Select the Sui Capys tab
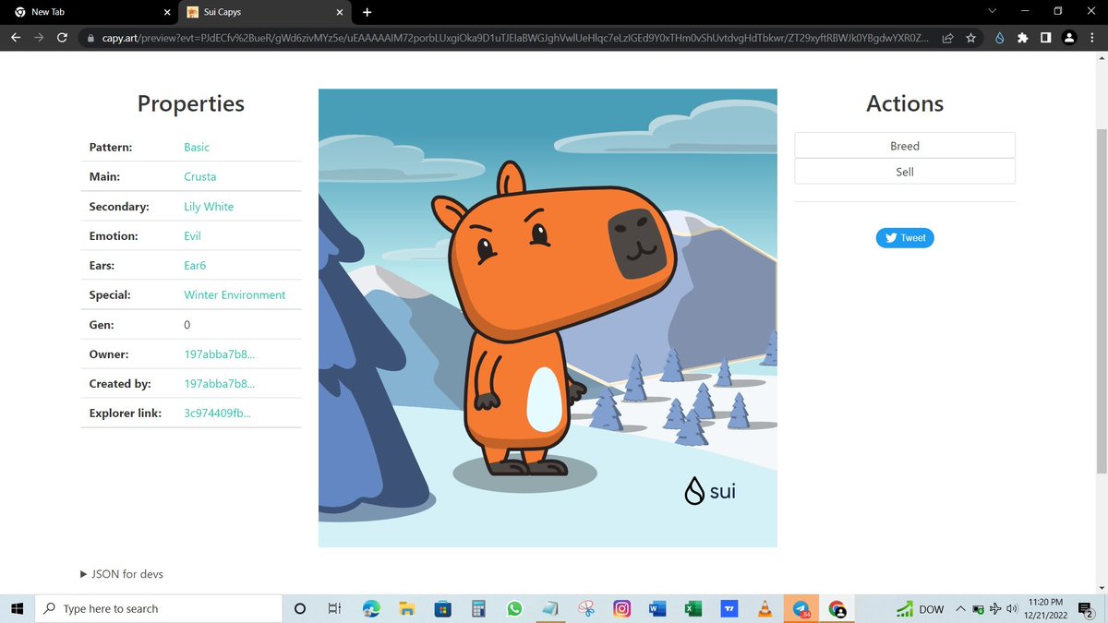 [264, 13]
